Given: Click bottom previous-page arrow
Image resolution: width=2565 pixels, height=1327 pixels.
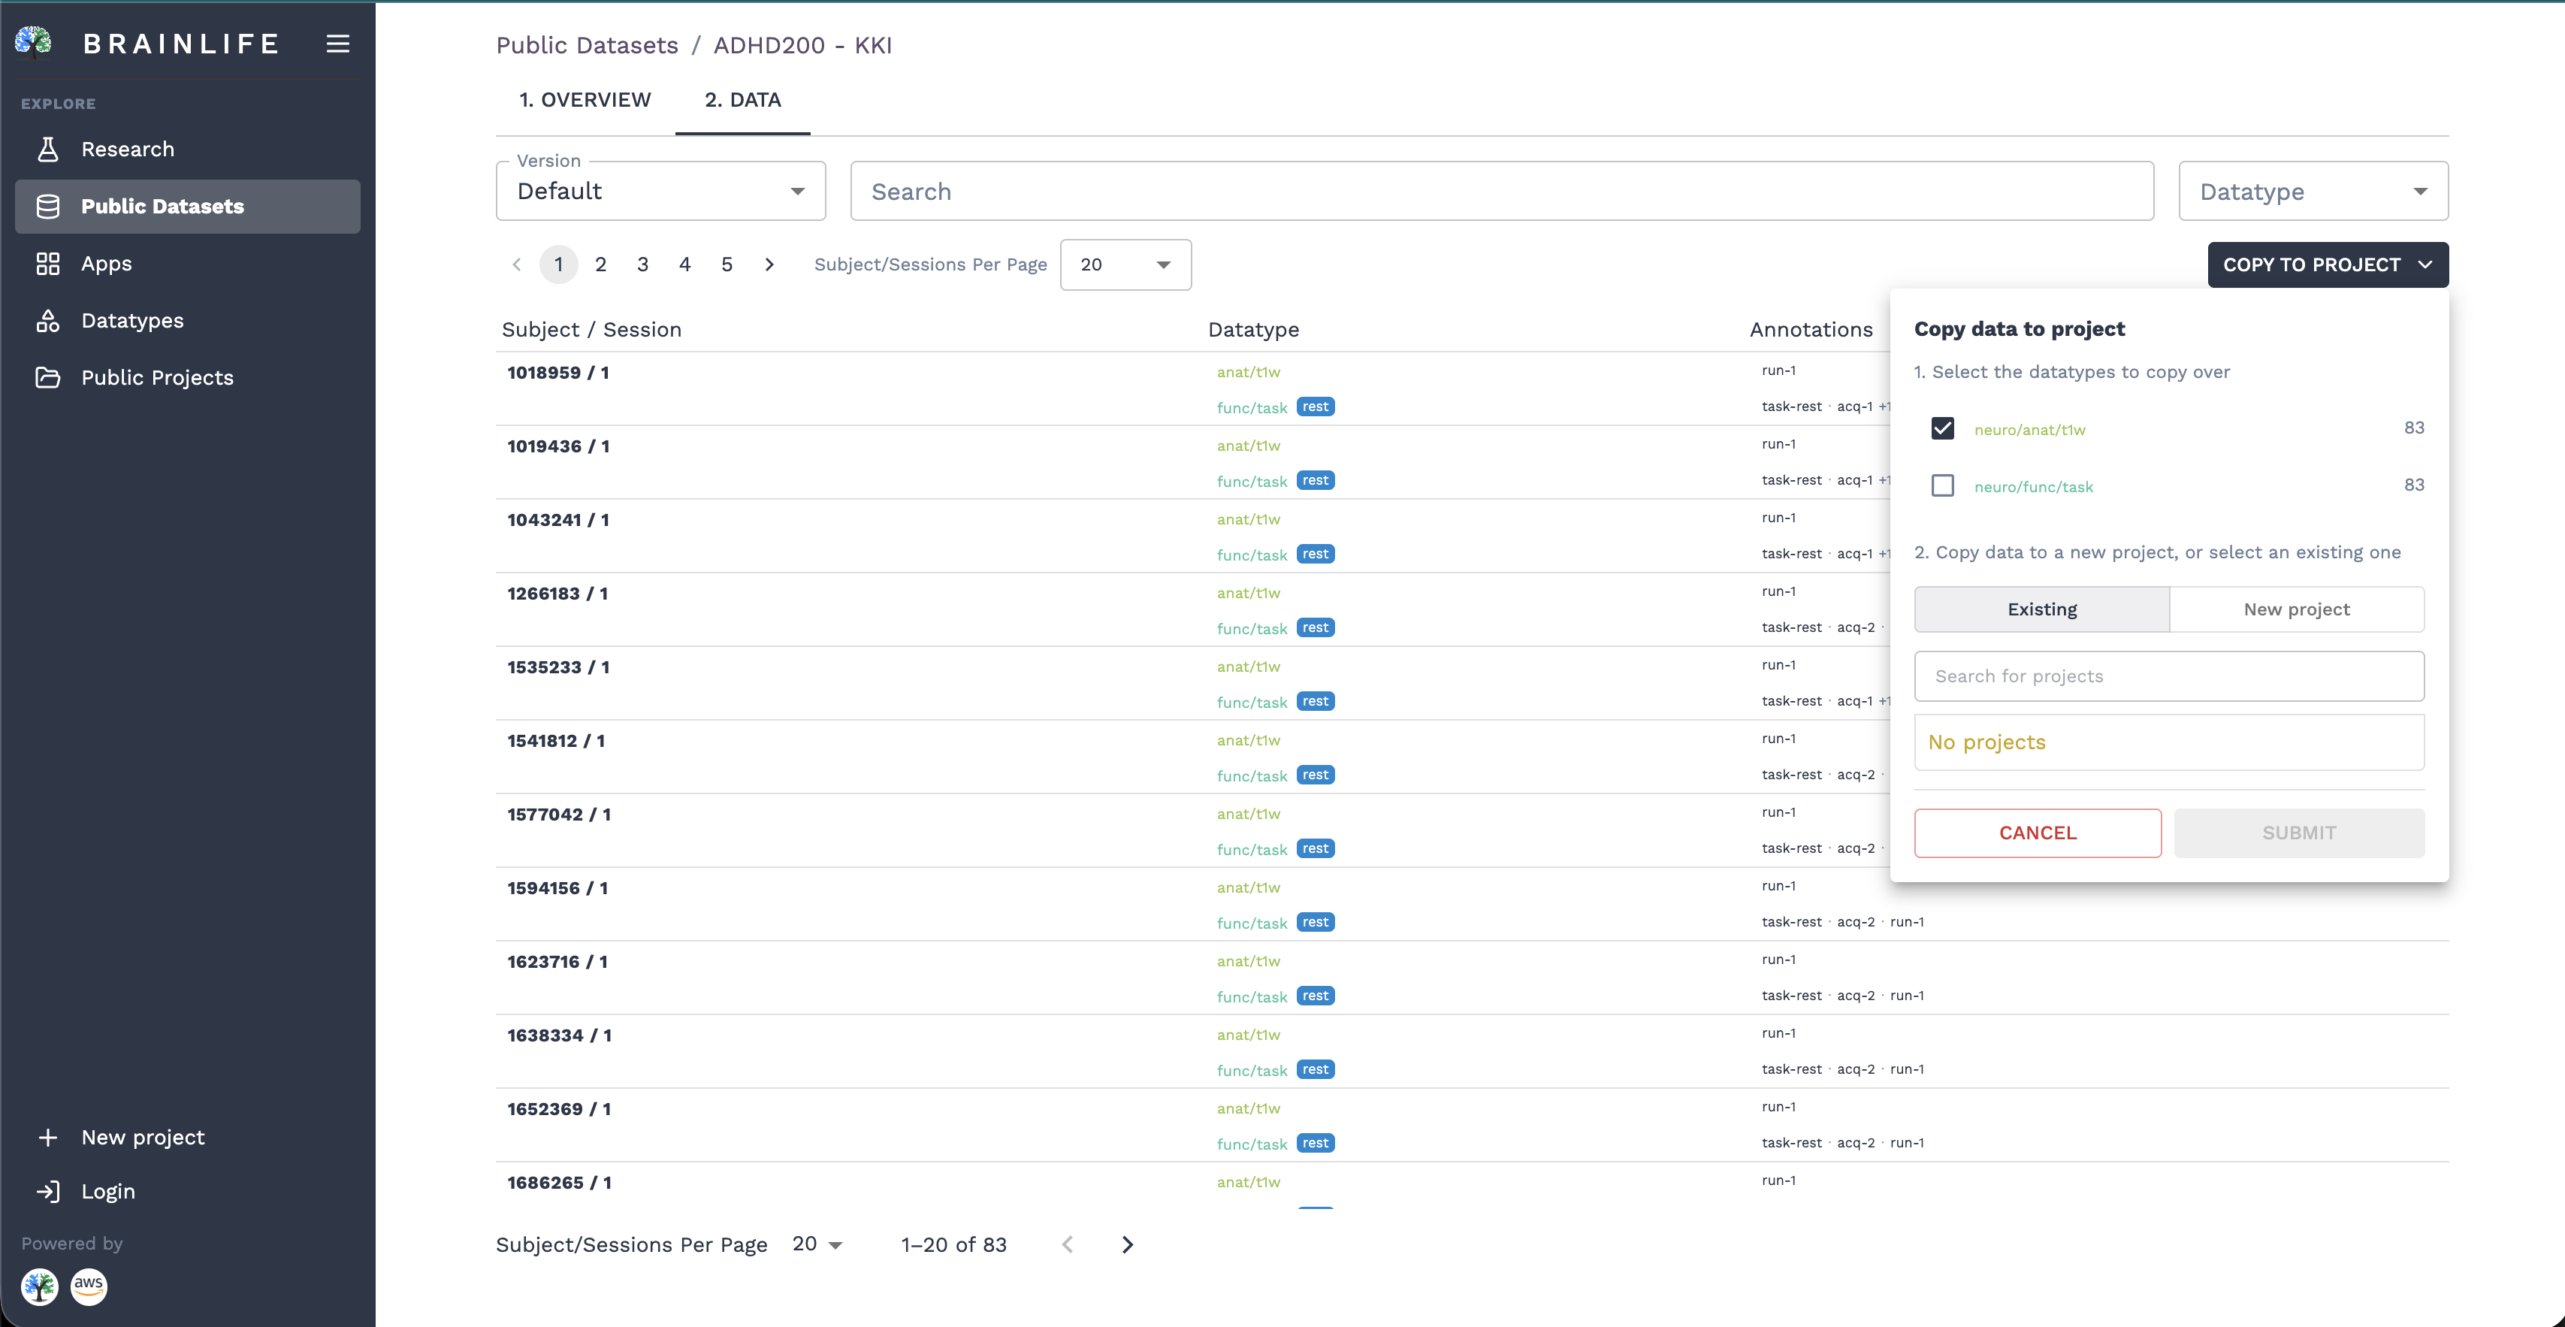Looking at the screenshot, I should 1068,1244.
